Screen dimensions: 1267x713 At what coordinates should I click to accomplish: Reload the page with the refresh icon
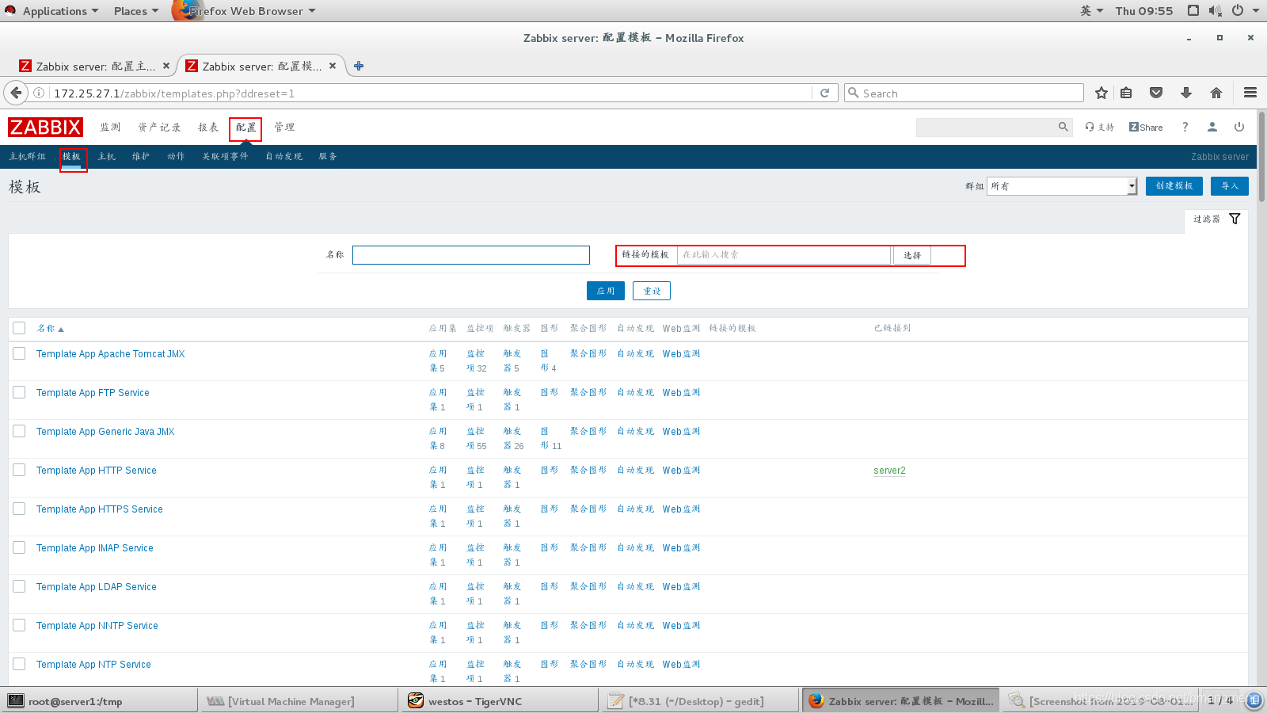click(824, 93)
